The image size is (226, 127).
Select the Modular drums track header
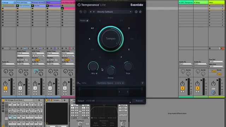pyautogui.click(x=38, y=2)
